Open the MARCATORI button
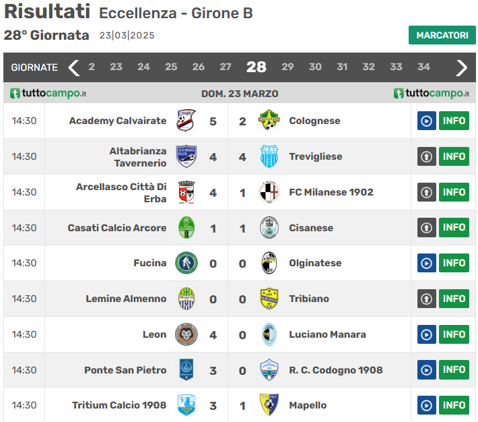This screenshot has width=478, height=422. click(442, 35)
